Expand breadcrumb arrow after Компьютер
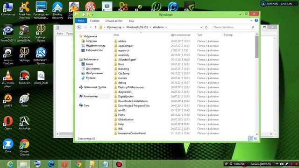The height and width of the screenshot is (168, 299). (124, 27)
